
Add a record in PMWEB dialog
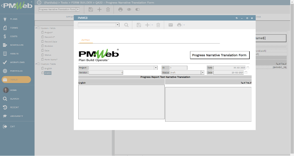point(147,25)
